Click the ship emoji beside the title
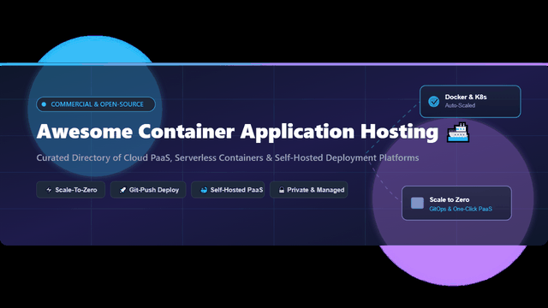 click(x=458, y=132)
